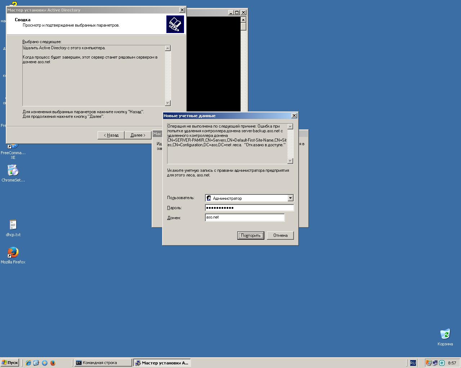
Task: Click into the Домен field containing aso.net
Action: tap(245, 217)
